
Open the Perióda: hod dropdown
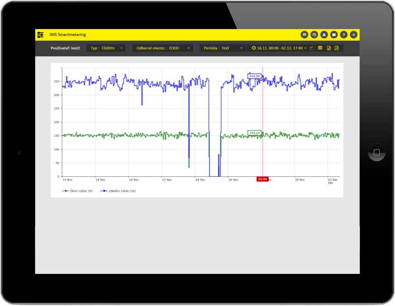pyautogui.click(x=223, y=48)
